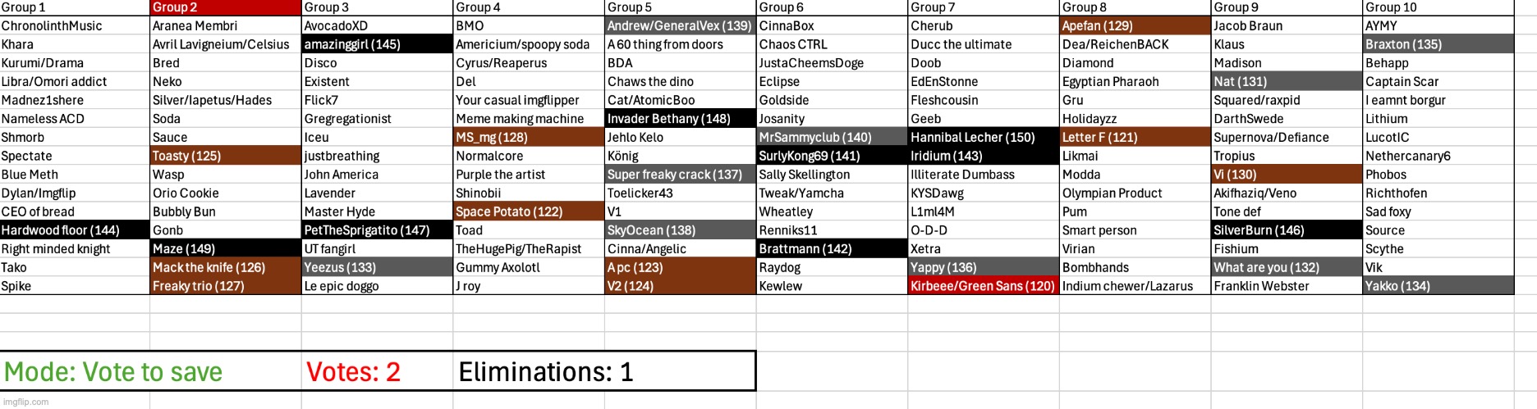Click the SilverBurn (146) cell
The height and width of the screenshot is (409, 1537).
click(1286, 230)
